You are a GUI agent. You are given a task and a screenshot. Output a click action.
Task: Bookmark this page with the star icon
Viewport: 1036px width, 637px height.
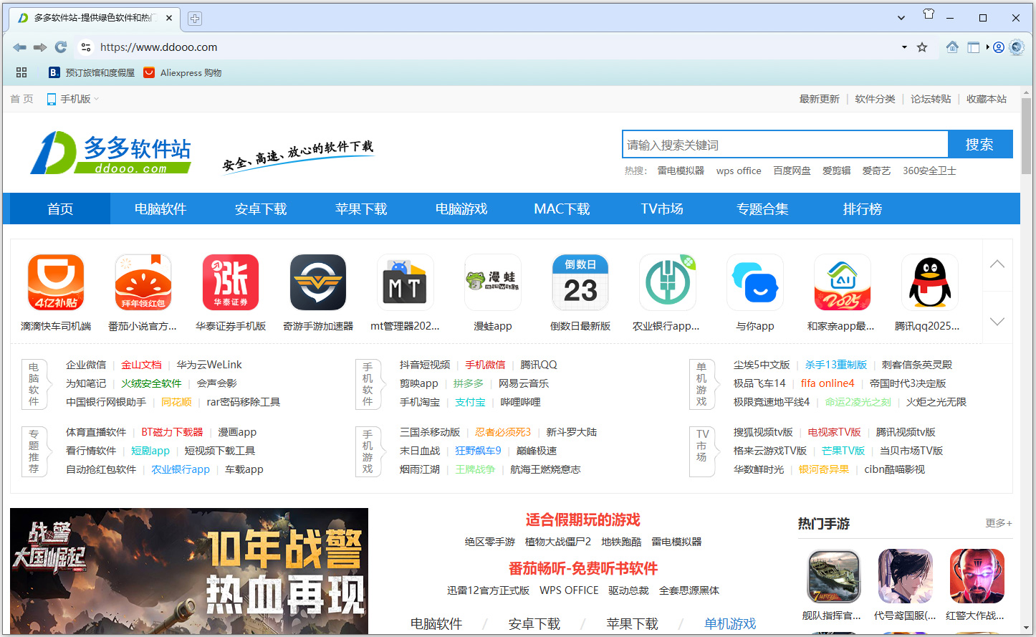pyautogui.click(x=922, y=47)
